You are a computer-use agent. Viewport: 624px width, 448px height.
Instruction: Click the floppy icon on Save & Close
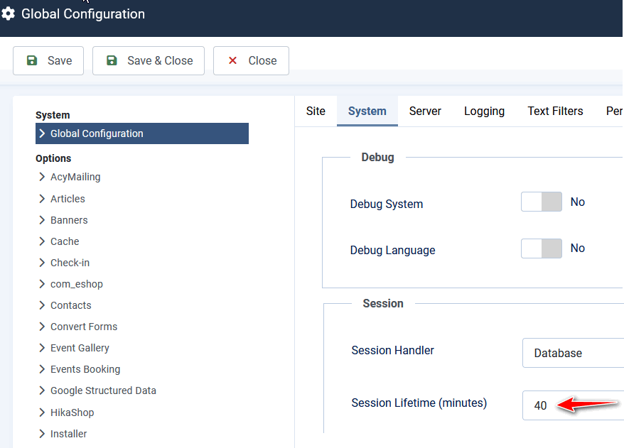click(x=112, y=60)
